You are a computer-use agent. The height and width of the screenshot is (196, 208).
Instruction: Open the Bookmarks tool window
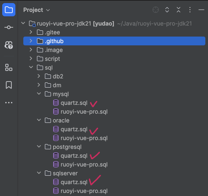pos(9,85)
